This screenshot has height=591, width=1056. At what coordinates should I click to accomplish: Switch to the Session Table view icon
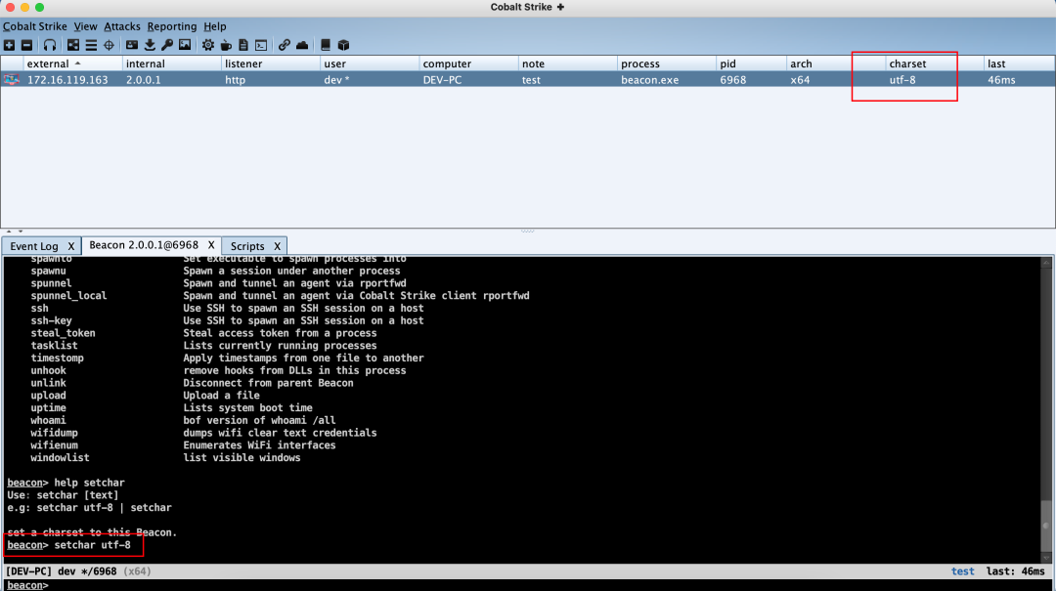(91, 45)
